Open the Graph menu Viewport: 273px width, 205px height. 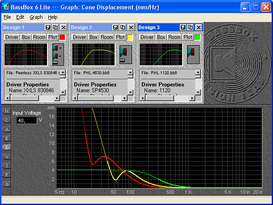[36, 17]
